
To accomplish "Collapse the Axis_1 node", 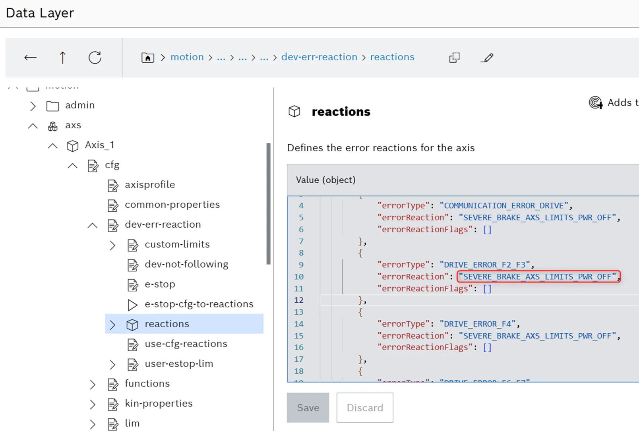I will (52, 146).
